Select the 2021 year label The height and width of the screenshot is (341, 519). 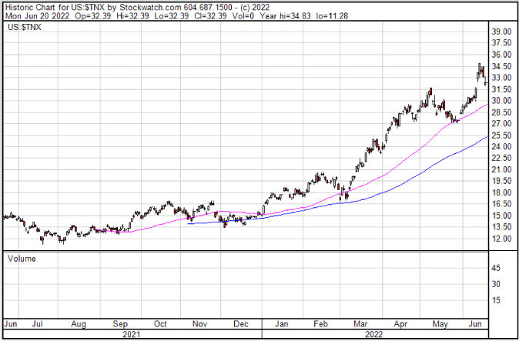(132, 334)
